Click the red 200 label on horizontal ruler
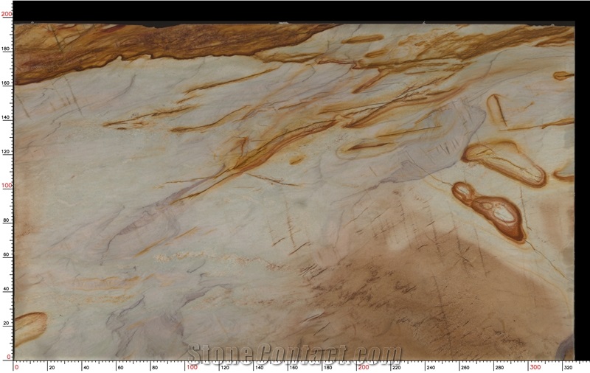Image resolution: width=590 pixels, height=373 pixels. click(x=364, y=367)
